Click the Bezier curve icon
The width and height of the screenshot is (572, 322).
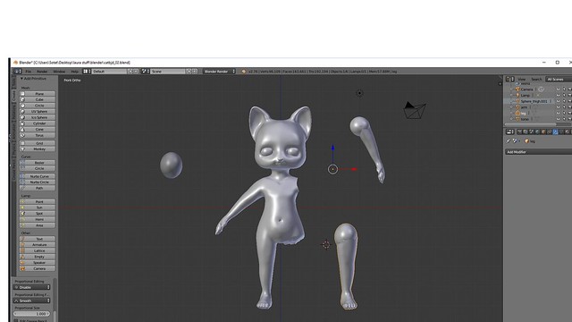tap(22, 163)
